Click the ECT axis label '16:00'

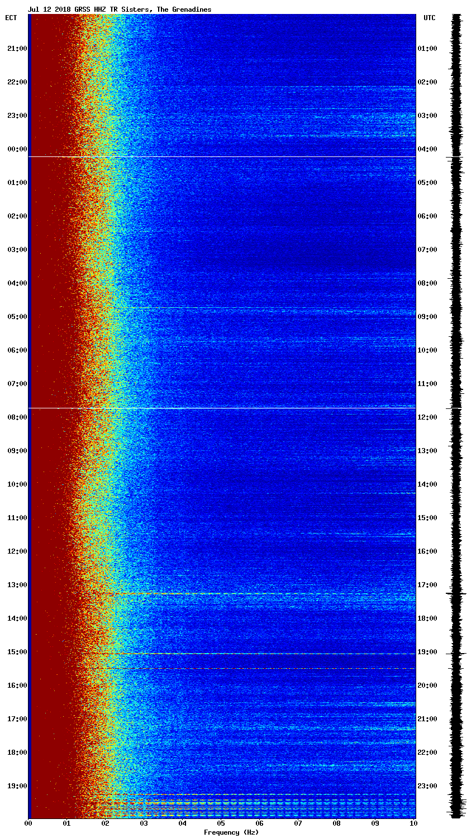coord(17,685)
